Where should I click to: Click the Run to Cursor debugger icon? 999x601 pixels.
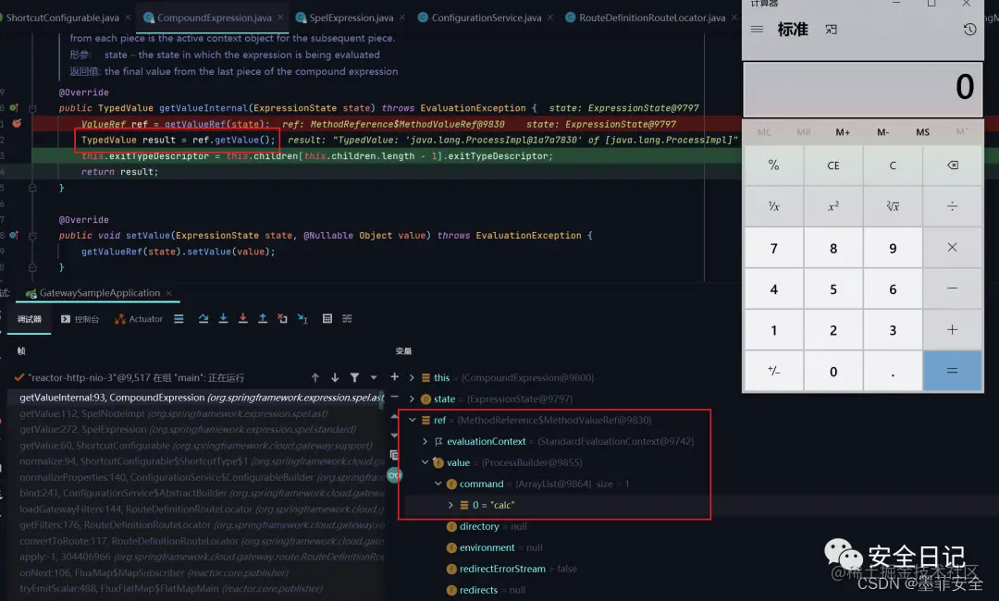[x=302, y=318]
